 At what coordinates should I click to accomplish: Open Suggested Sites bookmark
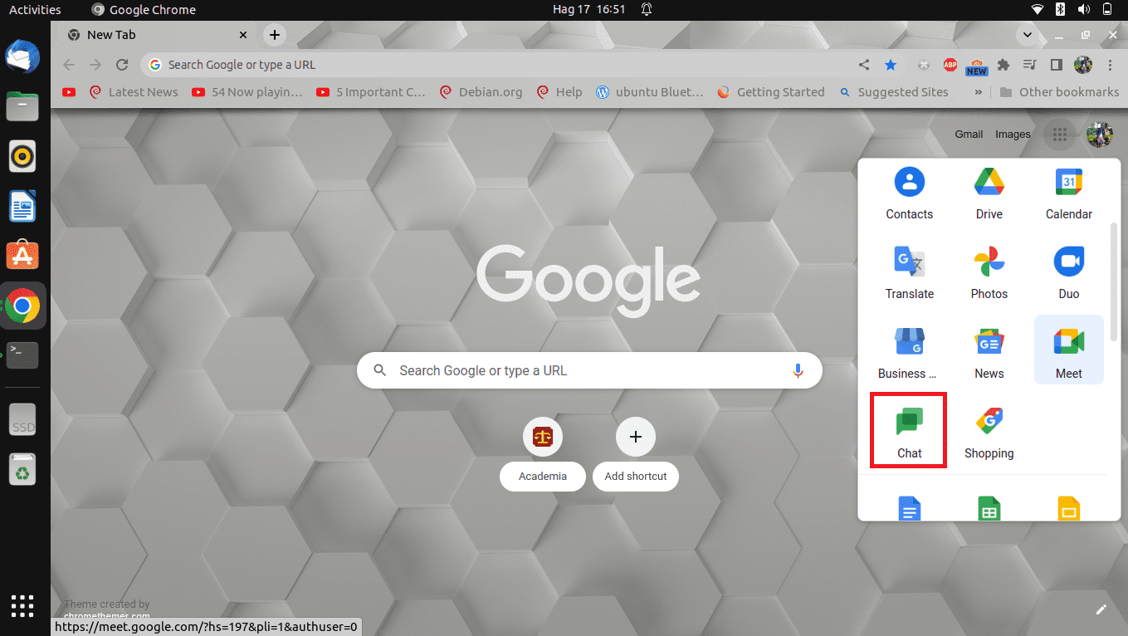893,92
